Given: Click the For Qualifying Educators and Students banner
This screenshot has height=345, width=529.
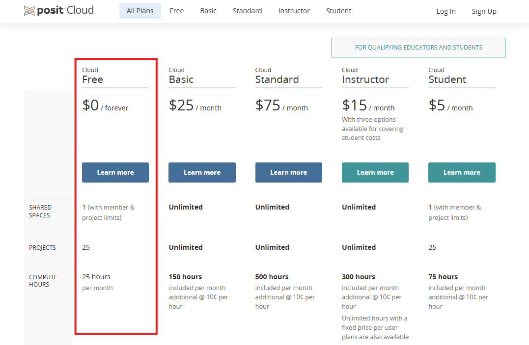Looking at the screenshot, I should pos(418,48).
